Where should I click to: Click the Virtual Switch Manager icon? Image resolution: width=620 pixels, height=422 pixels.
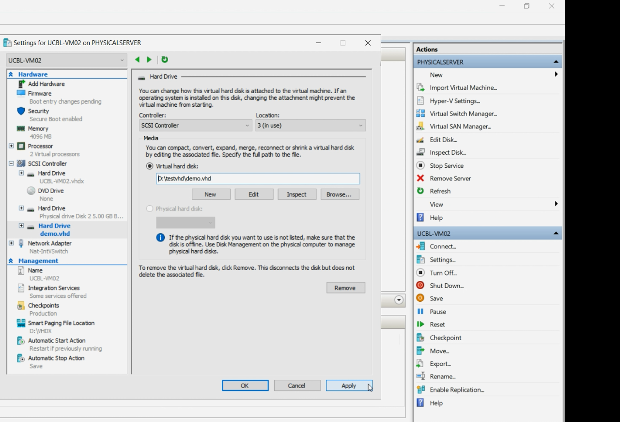point(420,114)
